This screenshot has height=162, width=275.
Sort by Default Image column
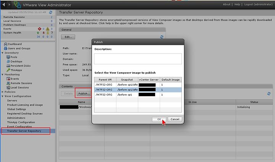tap(171, 79)
